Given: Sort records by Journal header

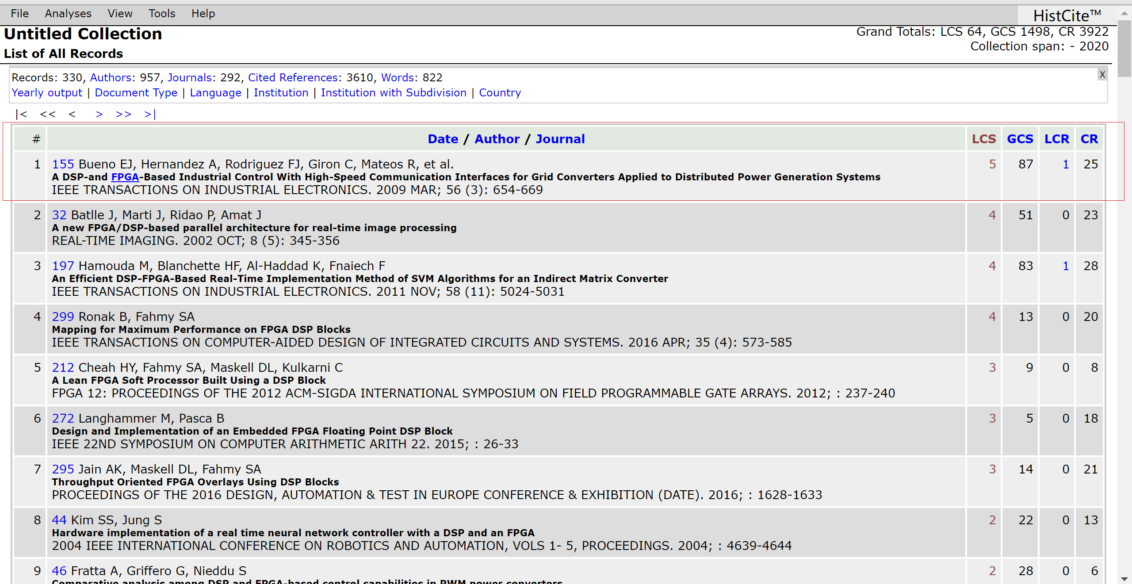Looking at the screenshot, I should (560, 139).
